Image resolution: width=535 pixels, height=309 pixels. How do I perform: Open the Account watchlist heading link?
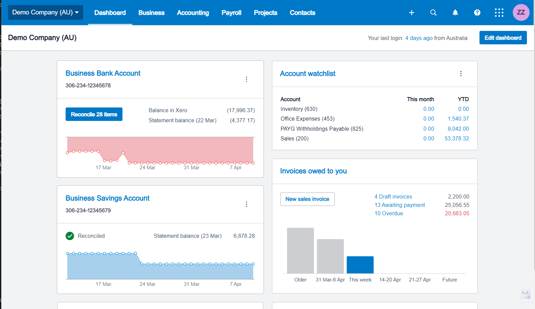[x=308, y=74]
